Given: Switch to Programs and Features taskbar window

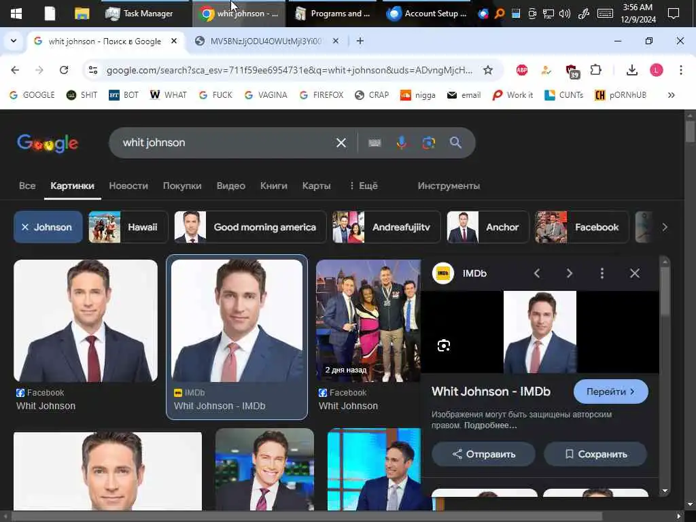Looking at the screenshot, I should click(x=332, y=14).
